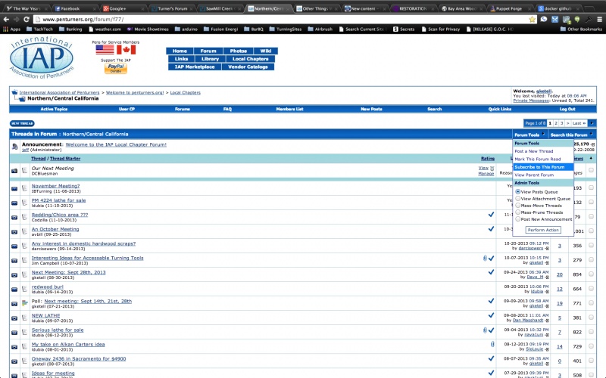Click the New Thread button icon

tap(22, 122)
